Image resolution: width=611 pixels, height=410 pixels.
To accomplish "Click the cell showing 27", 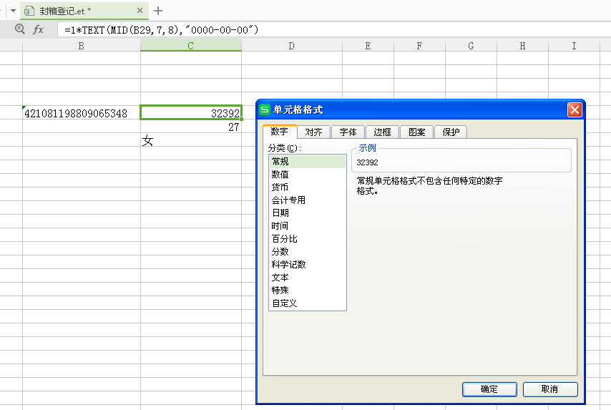I will pos(191,127).
